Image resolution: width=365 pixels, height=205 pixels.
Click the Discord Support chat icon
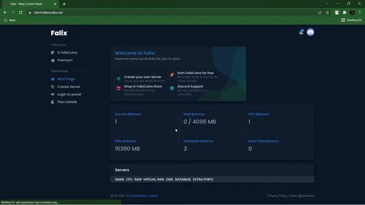pos(172,88)
